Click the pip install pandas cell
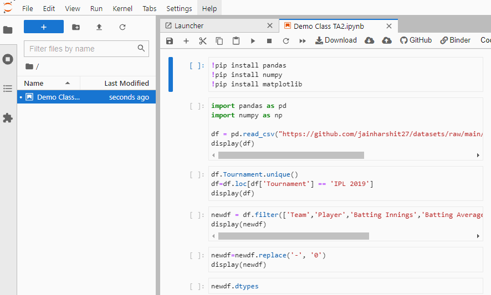 345,75
